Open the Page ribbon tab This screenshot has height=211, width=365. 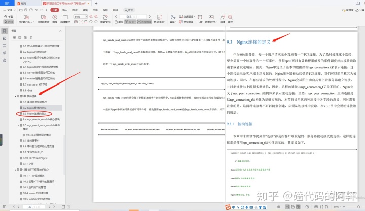(x=95, y=10)
